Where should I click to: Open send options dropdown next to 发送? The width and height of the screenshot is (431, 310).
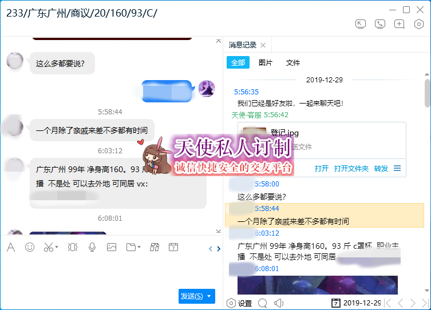point(209,296)
